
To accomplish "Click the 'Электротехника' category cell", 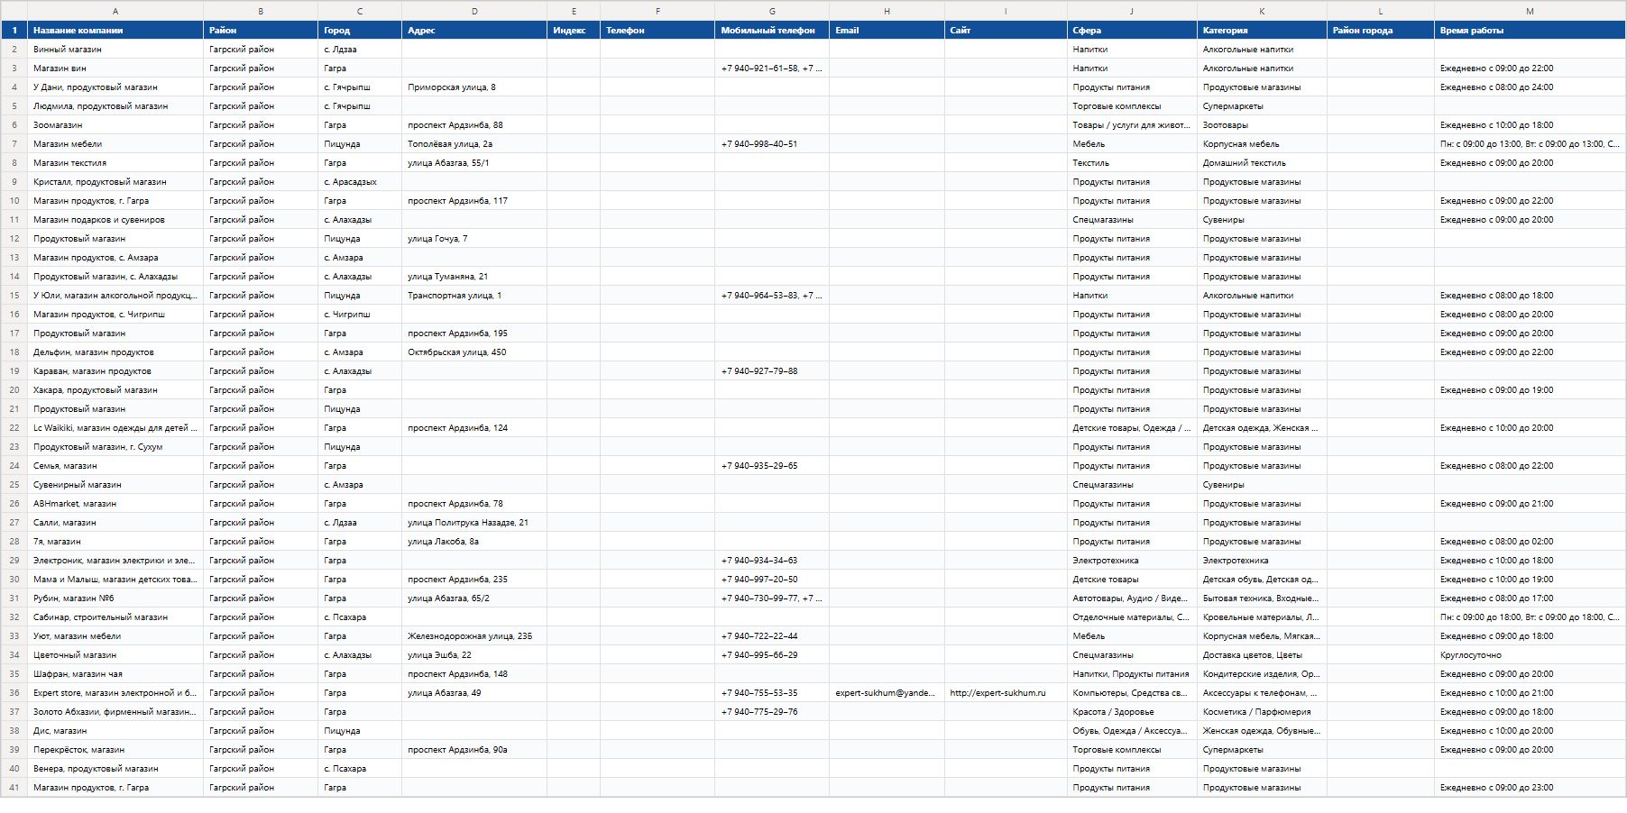I will point(1262,561).
